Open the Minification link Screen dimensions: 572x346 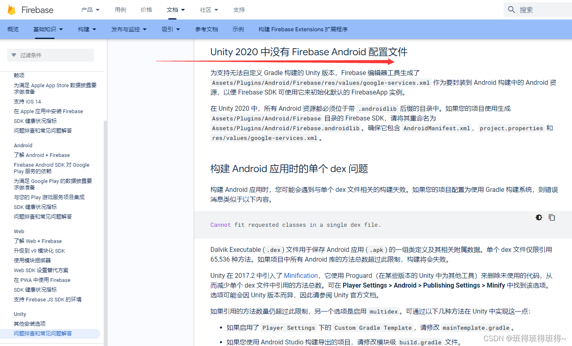pos(301,275)
